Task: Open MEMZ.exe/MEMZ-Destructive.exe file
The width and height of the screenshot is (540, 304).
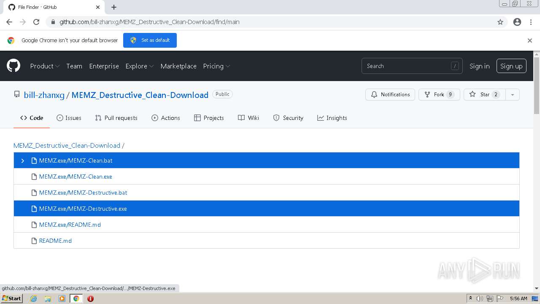Action: pos(83,209)
